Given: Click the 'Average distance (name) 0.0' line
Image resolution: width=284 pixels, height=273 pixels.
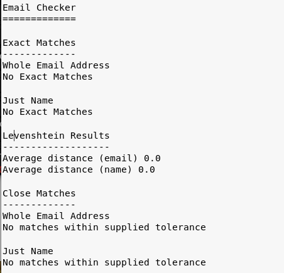Looking at the screenshot, I should coord(79,169).
